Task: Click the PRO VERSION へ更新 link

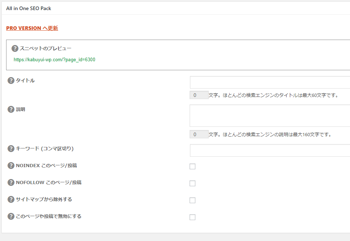Action: point(32,28)
